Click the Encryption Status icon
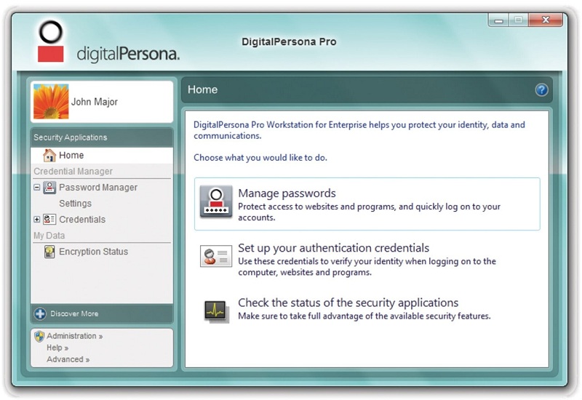This screenshot has height=400, width=582. point(49,252)
